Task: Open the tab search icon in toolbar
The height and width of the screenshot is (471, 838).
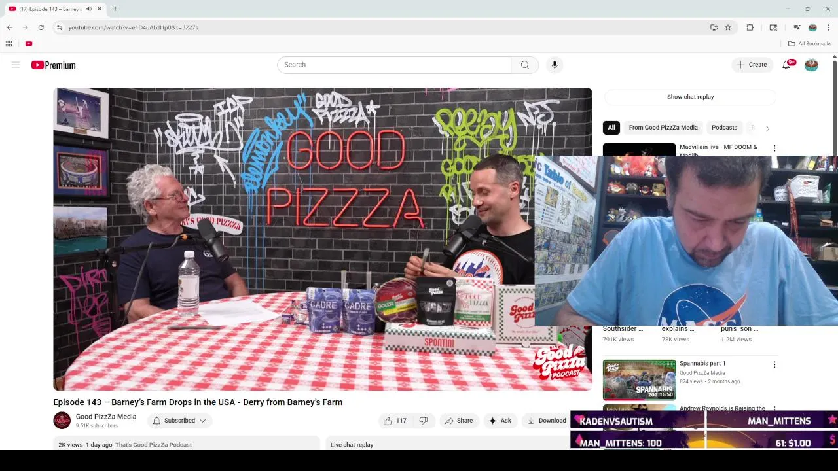Action: point(773,27)
